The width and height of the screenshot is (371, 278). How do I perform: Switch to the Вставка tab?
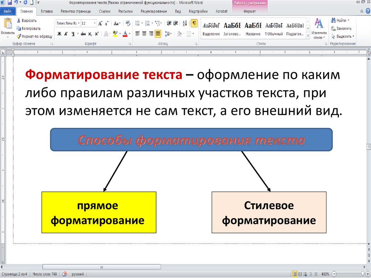[47, 11]
